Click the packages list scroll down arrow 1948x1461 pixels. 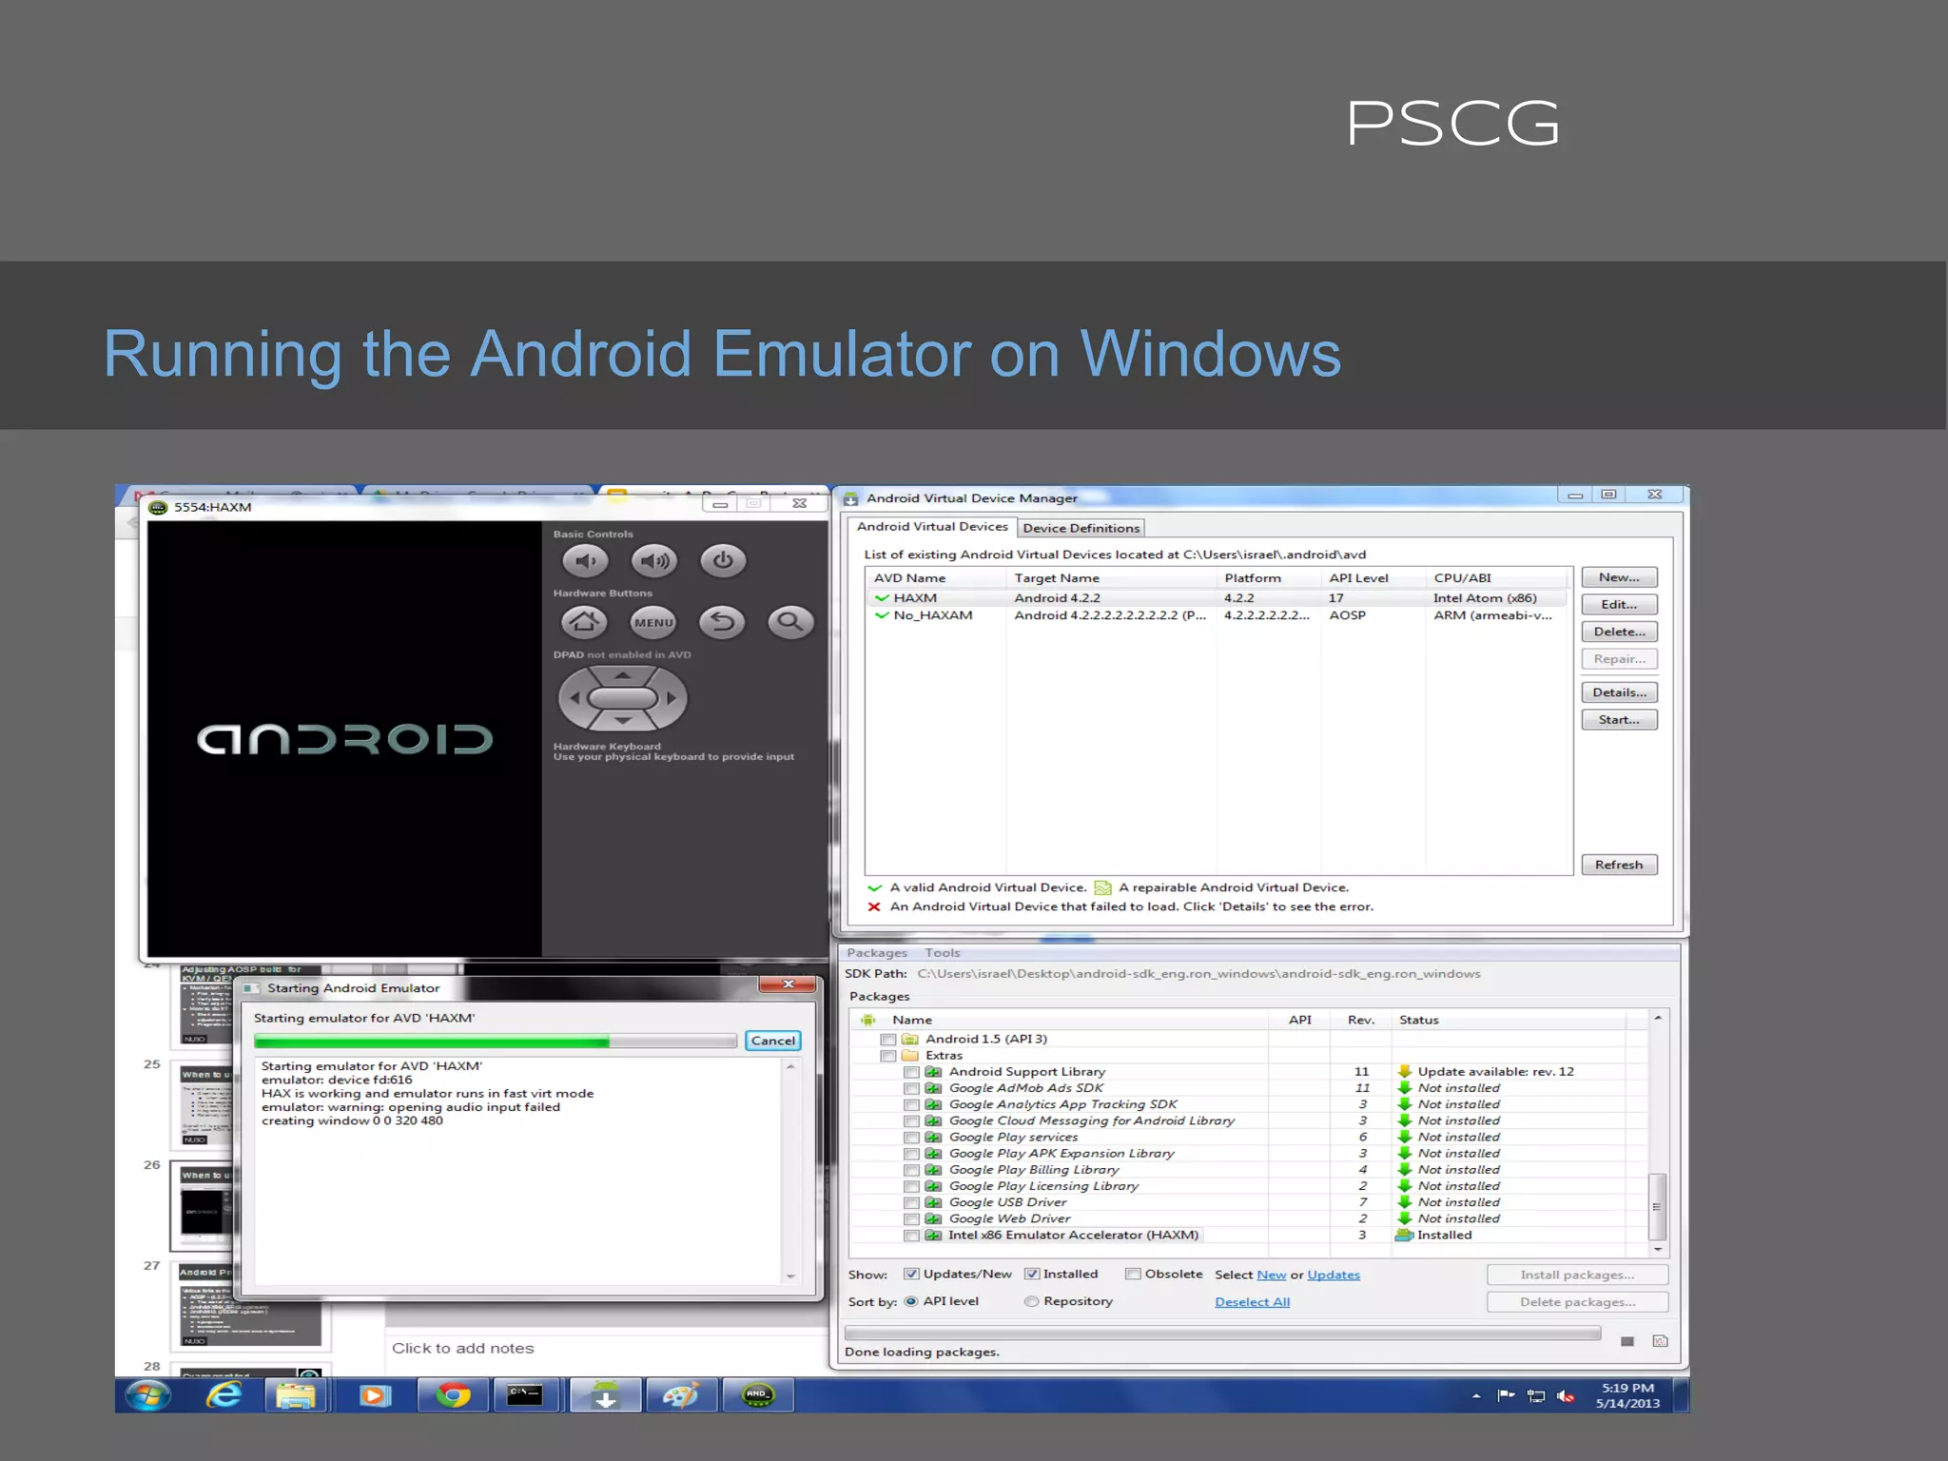click(x=1658, y=1249)
